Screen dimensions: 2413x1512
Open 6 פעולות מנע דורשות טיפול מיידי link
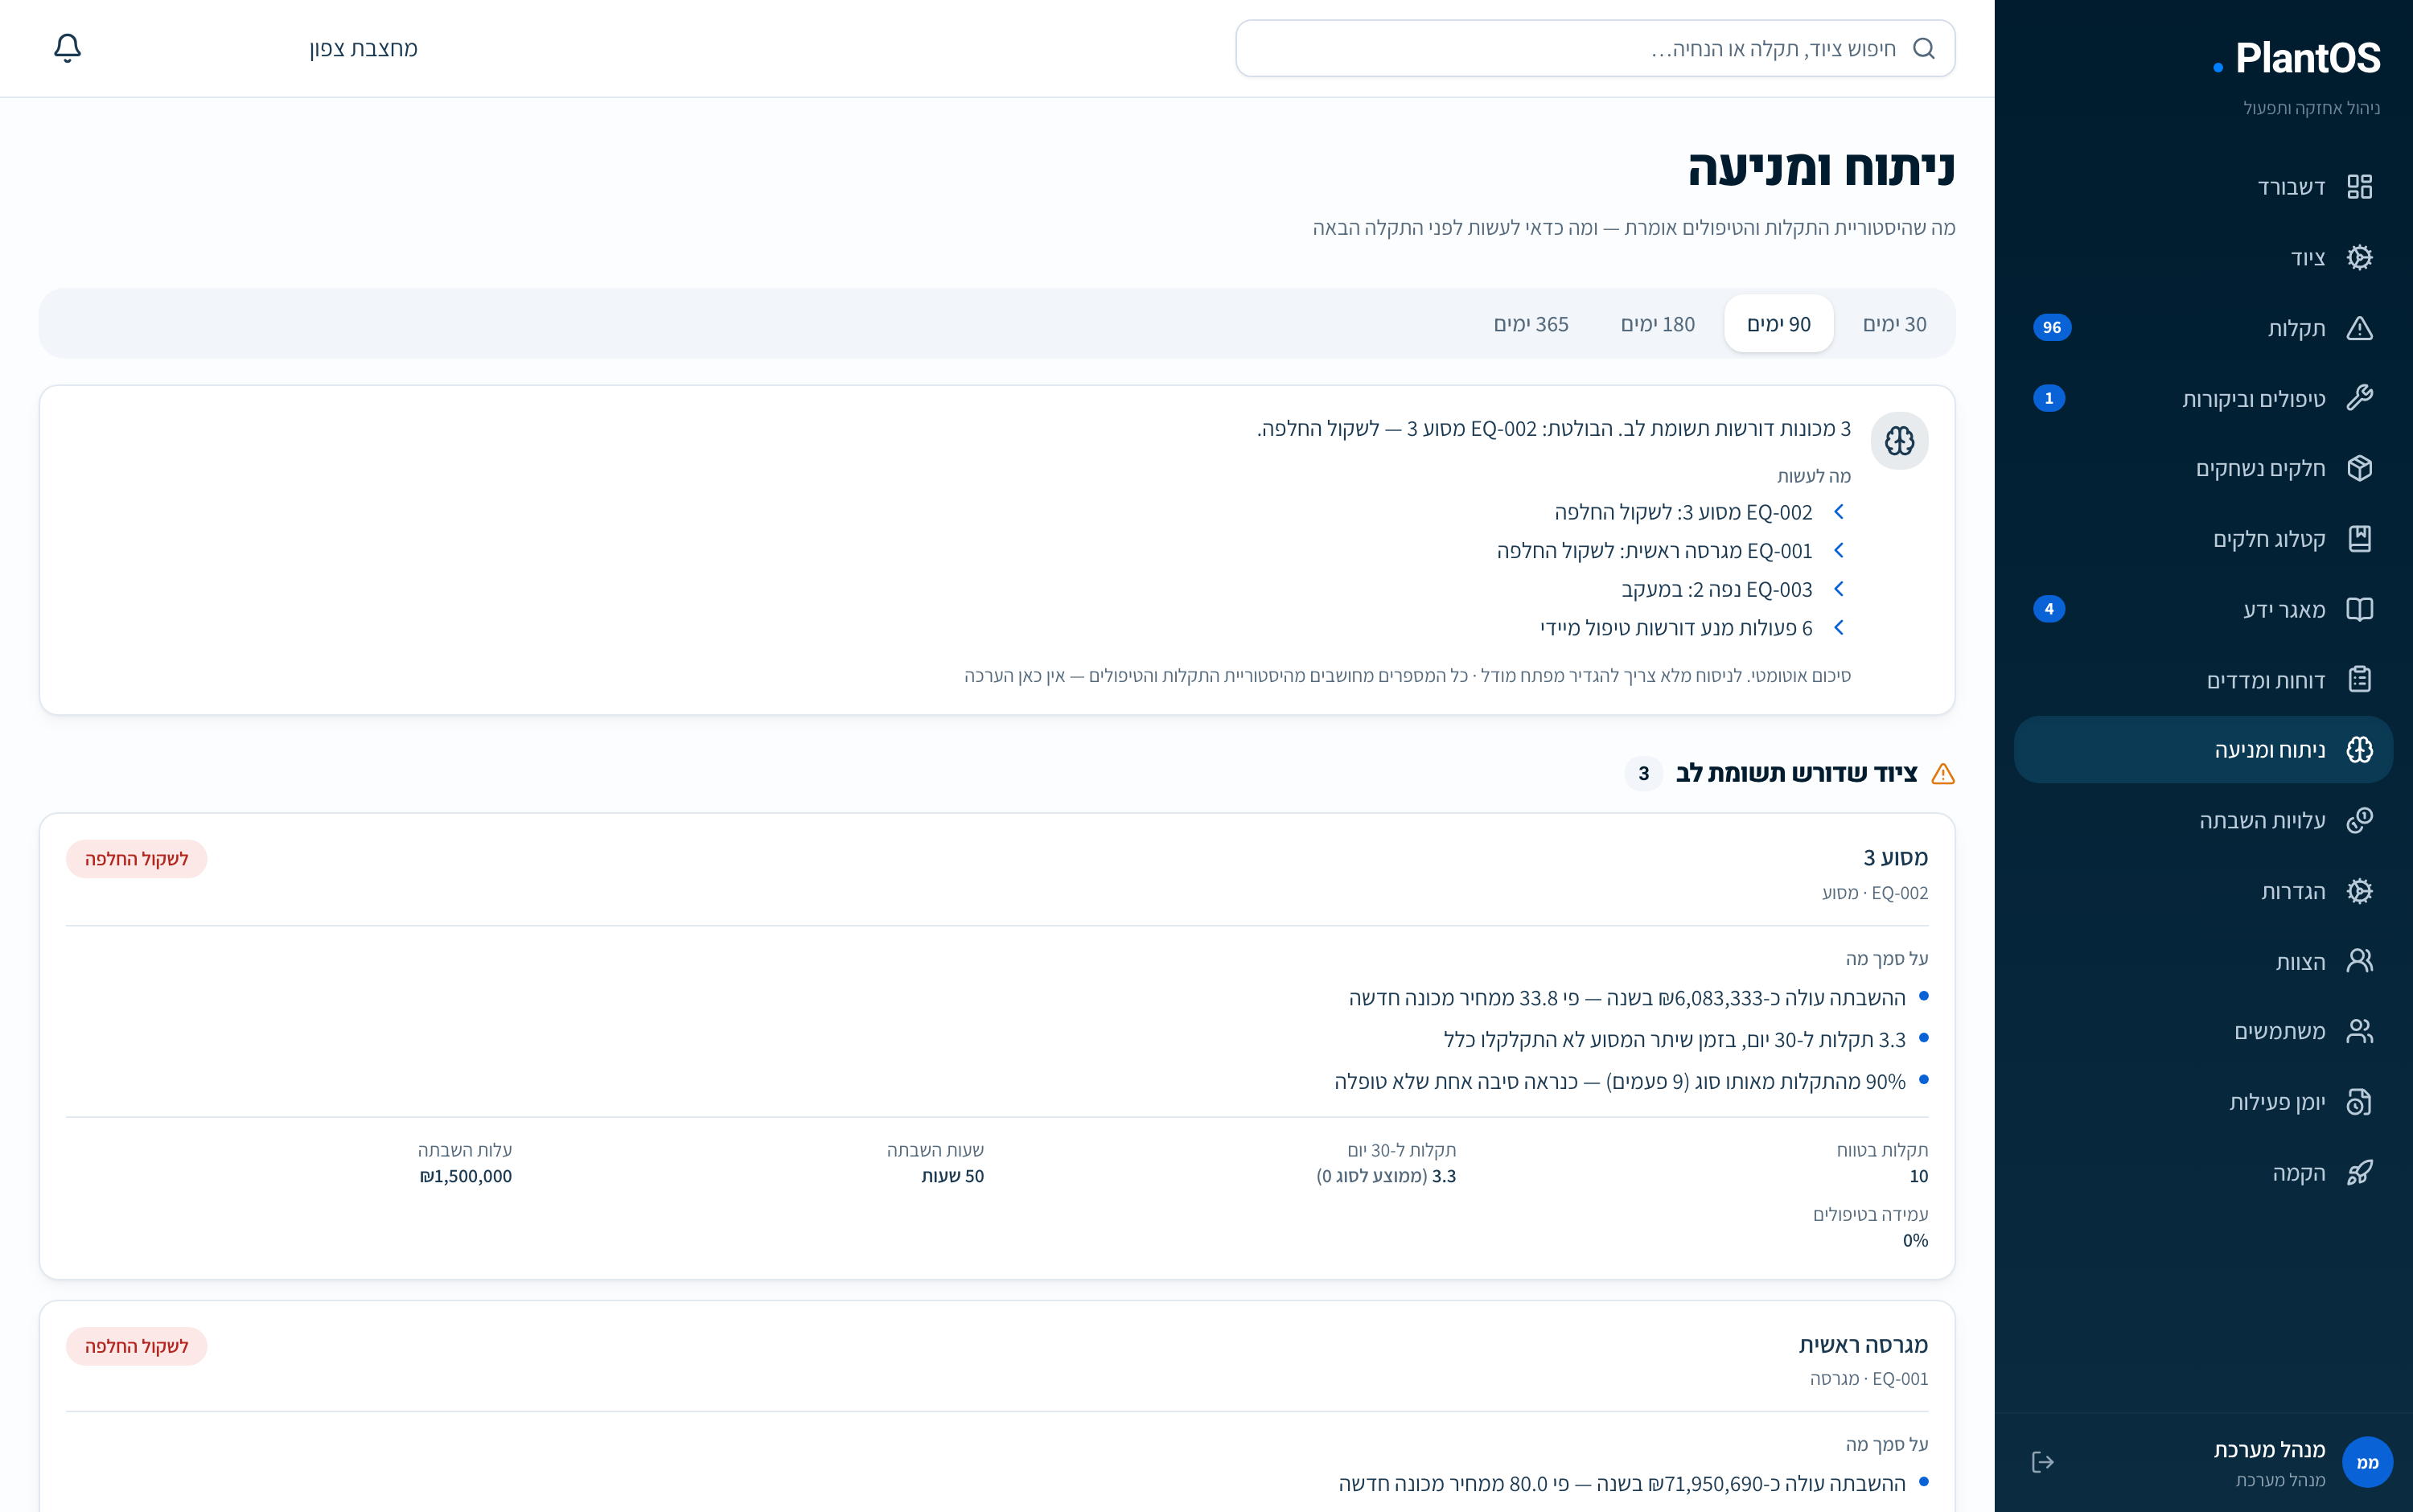click(x=1676, y=628)
